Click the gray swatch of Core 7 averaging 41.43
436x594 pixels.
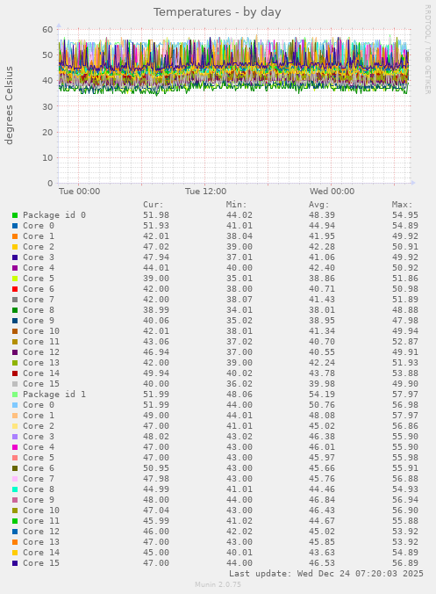pos(15,300)
